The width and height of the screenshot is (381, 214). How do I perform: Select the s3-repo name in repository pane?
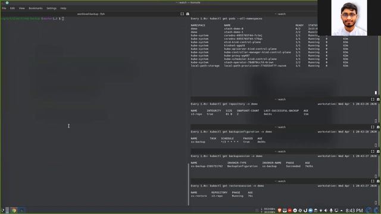[196, 114]
